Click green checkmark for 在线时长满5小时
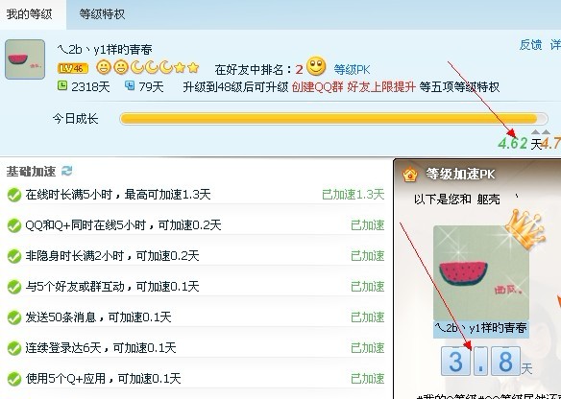Image resolution: width=561 pixels, height=399 pixels. click(14, 195)
